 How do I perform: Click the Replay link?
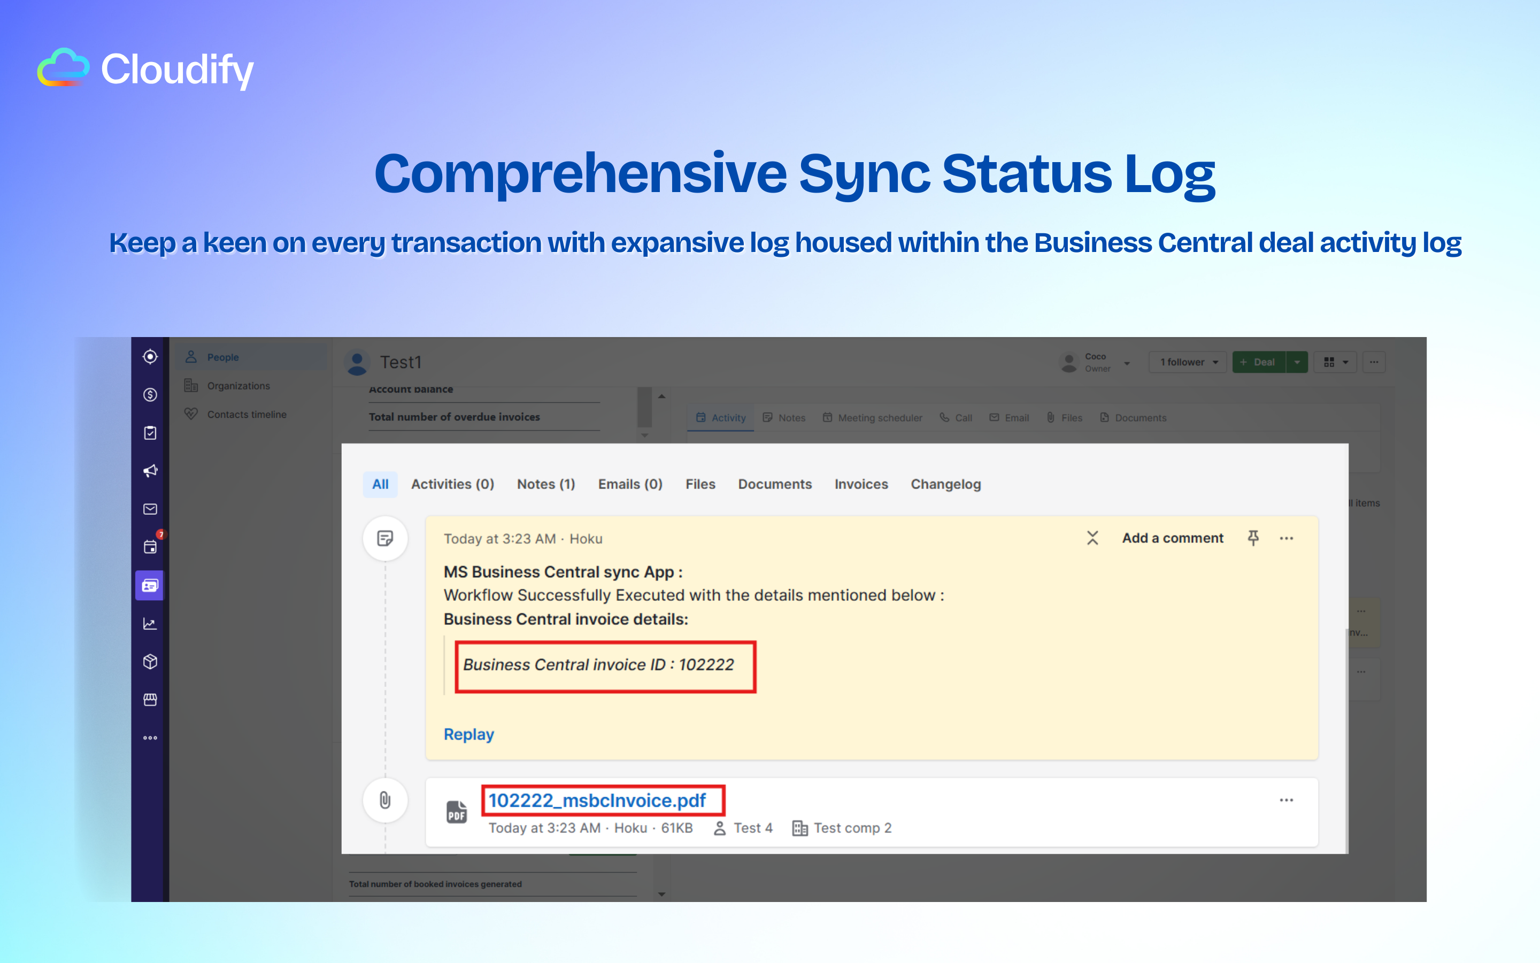[x=468, y=735]
